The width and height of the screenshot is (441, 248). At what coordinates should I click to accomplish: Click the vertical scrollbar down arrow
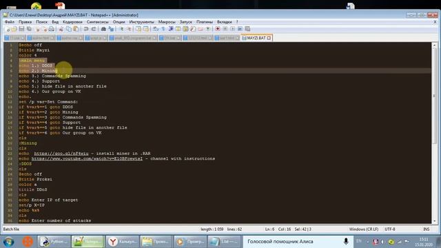click(434, 221)
